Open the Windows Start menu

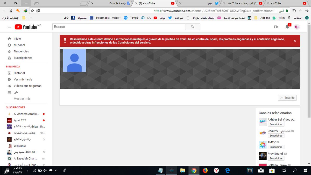click(306, 170)
